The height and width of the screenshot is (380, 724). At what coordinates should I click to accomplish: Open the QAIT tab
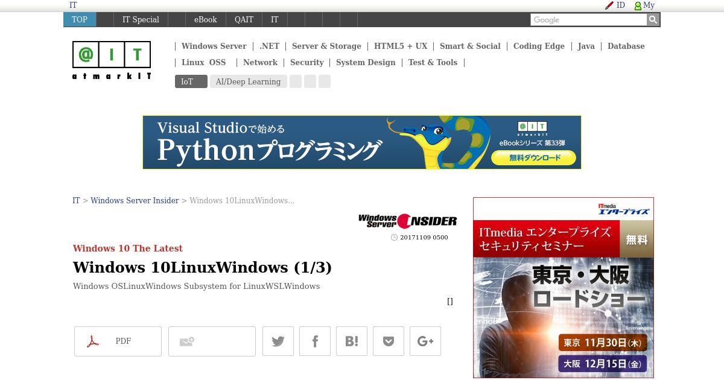click(x=244, y=19)
